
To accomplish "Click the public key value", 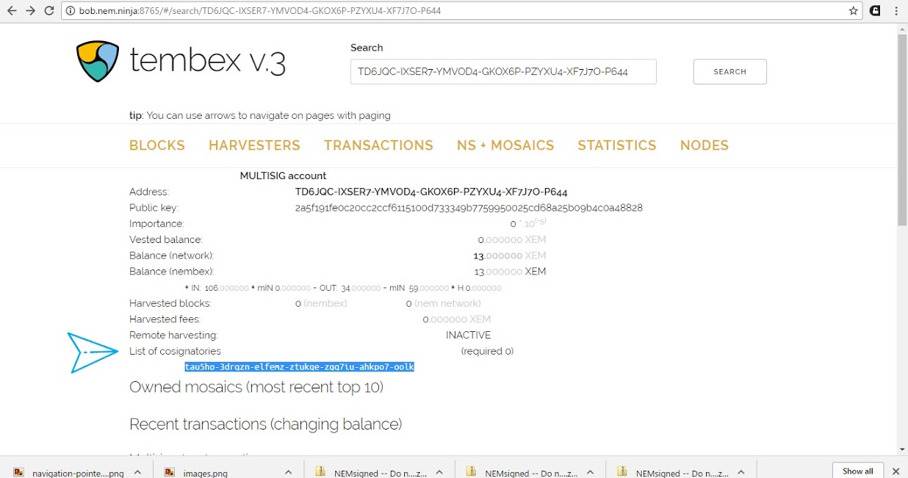I will (x=469, y=208).
